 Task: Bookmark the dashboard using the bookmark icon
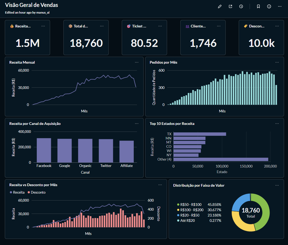(x=258, y=6)
